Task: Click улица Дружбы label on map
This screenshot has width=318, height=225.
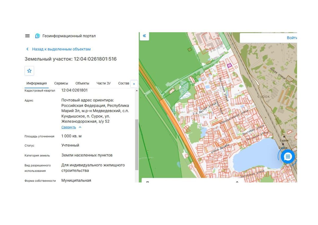Action: pyautogui.click(x=220, y=148)
